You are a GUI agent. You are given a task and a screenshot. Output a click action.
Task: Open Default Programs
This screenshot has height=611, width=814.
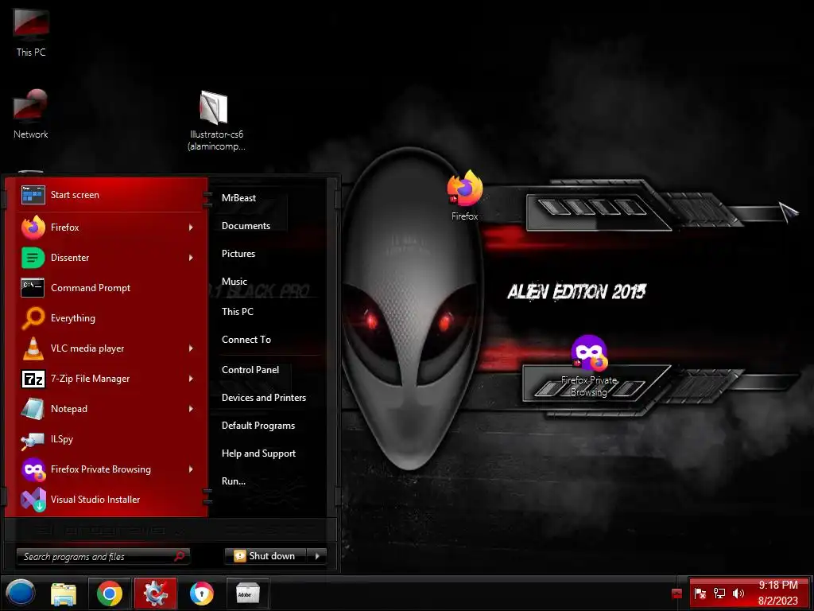pyautogui.click(x=258, y=426)
